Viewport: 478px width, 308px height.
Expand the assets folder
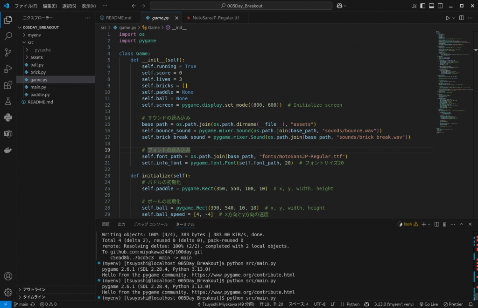56,57
